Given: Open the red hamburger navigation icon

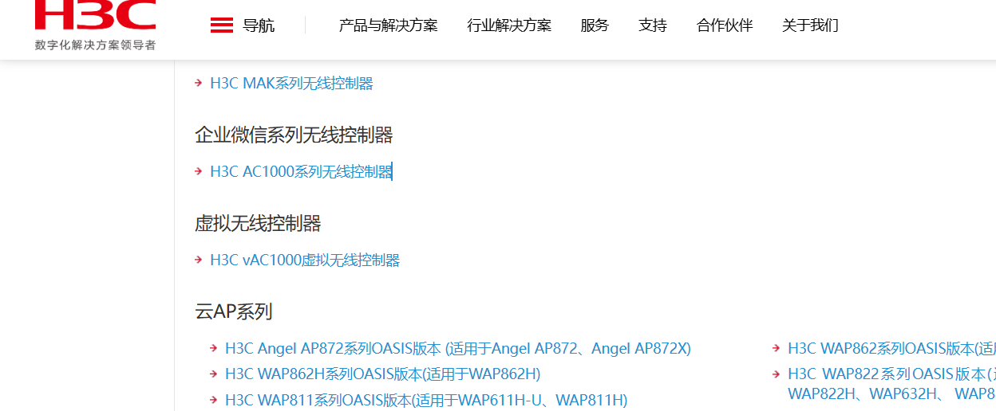Looking at the screenshot, I should coord(221,25).
